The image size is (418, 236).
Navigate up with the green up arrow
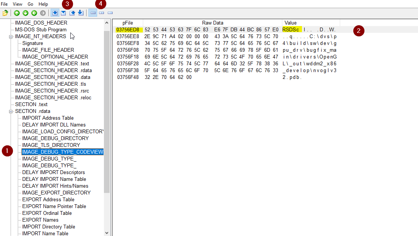tap(17, 12)
